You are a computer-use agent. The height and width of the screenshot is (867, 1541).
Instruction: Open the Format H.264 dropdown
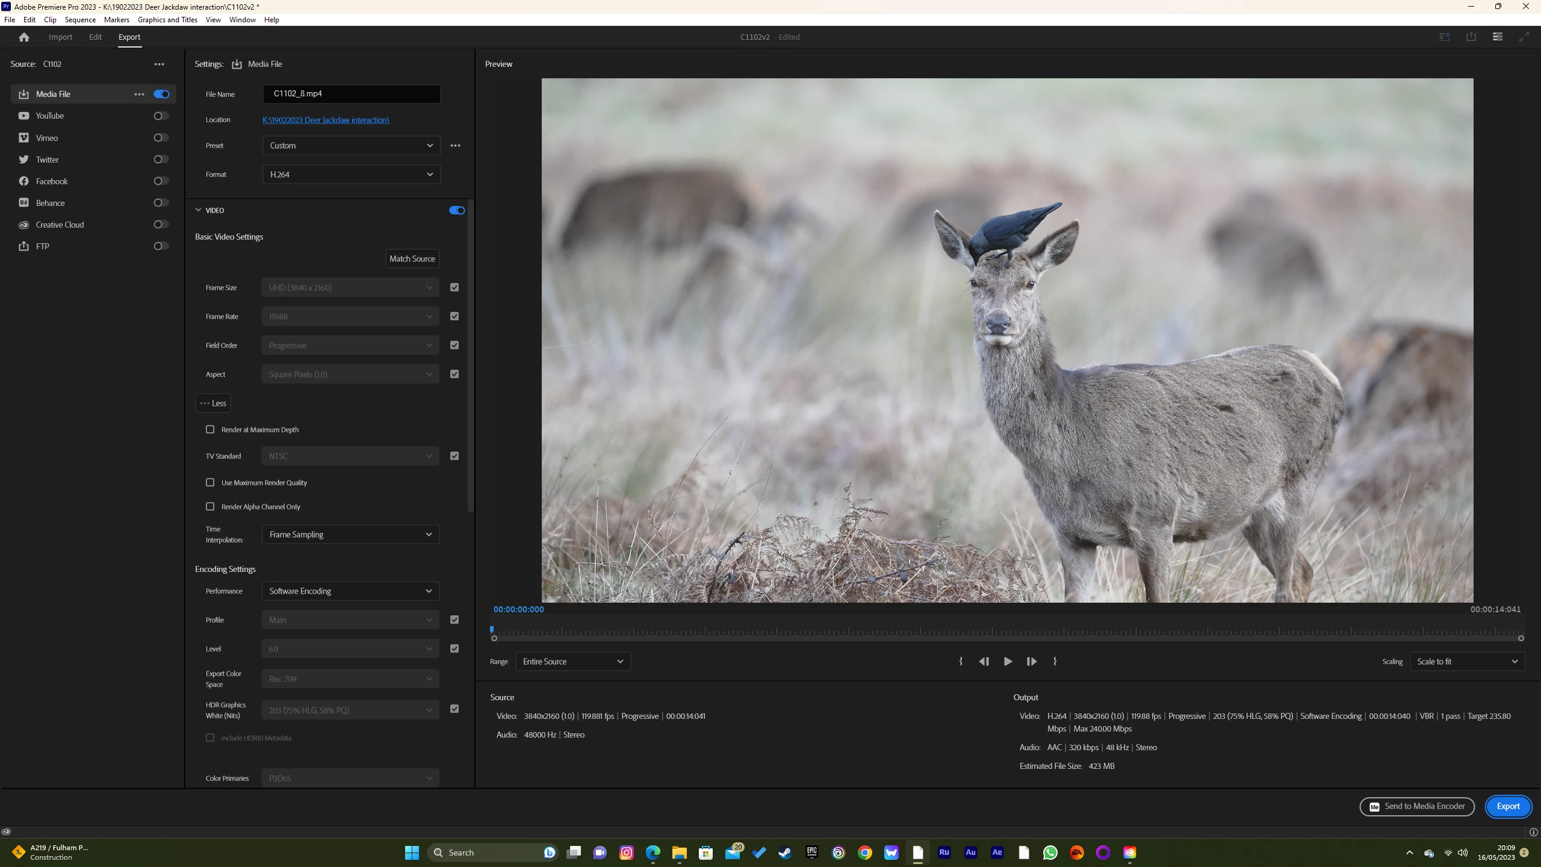coord(351,175)
